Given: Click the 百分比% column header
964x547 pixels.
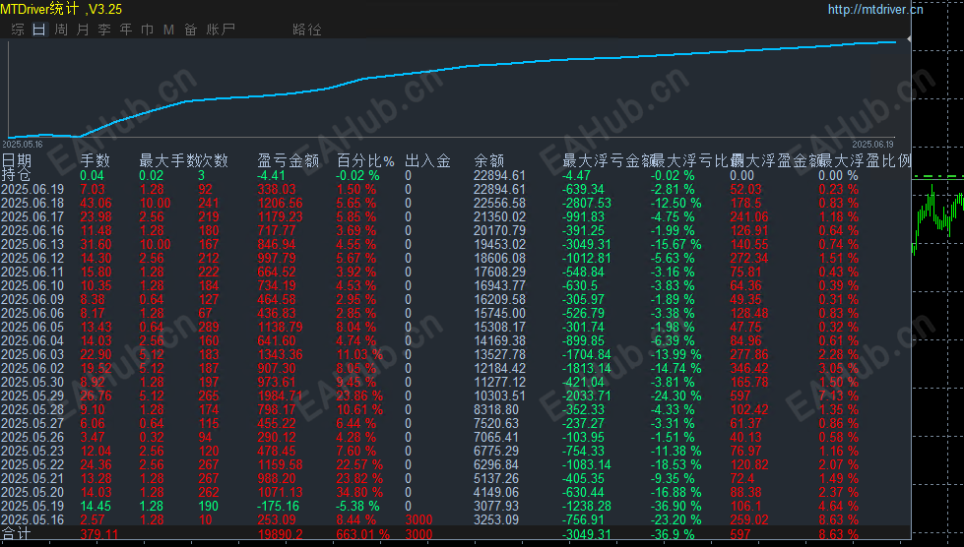Looking at the screenshot, I should pos(365,160).
